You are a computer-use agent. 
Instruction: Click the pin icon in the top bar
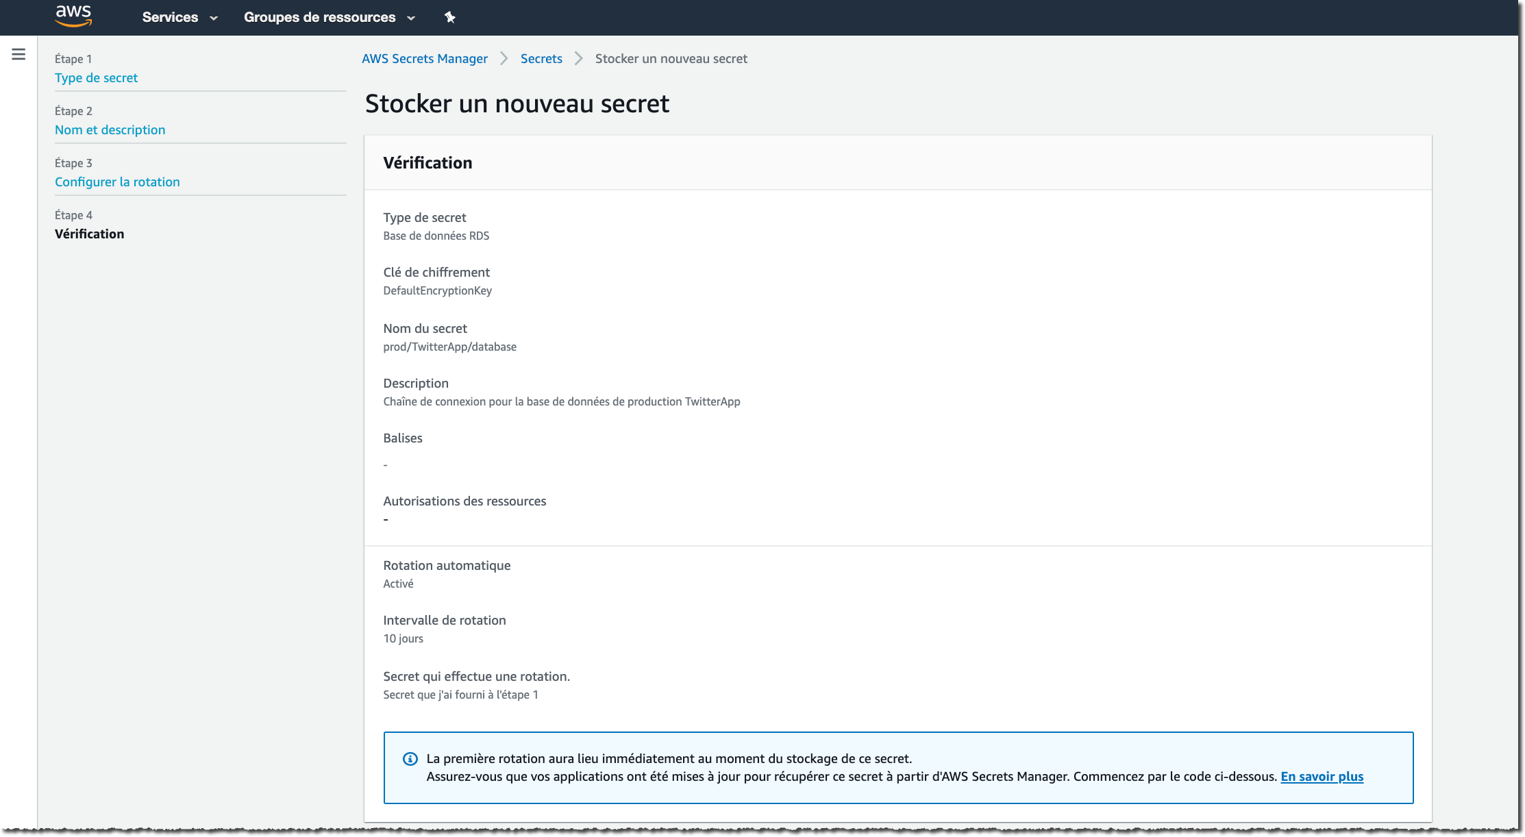(x=449, y=17)
